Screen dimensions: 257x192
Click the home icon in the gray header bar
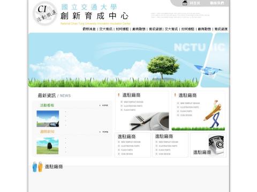pyautogui.click(x=185, y=3)
